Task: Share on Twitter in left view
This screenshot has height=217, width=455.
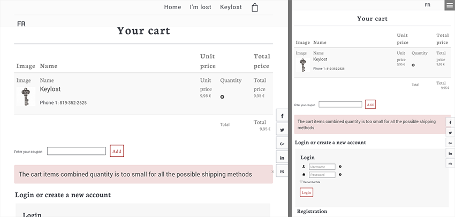Action: click(x=282, y=130)
